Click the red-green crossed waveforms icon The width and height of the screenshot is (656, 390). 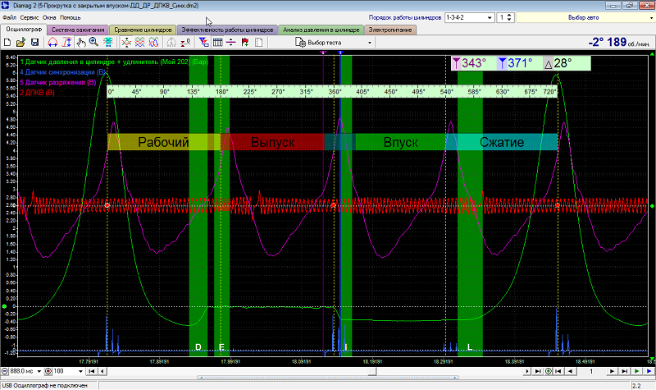(x=126, y=43)
